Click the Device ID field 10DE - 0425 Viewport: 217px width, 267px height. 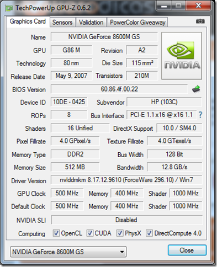(x=69, y=102)
